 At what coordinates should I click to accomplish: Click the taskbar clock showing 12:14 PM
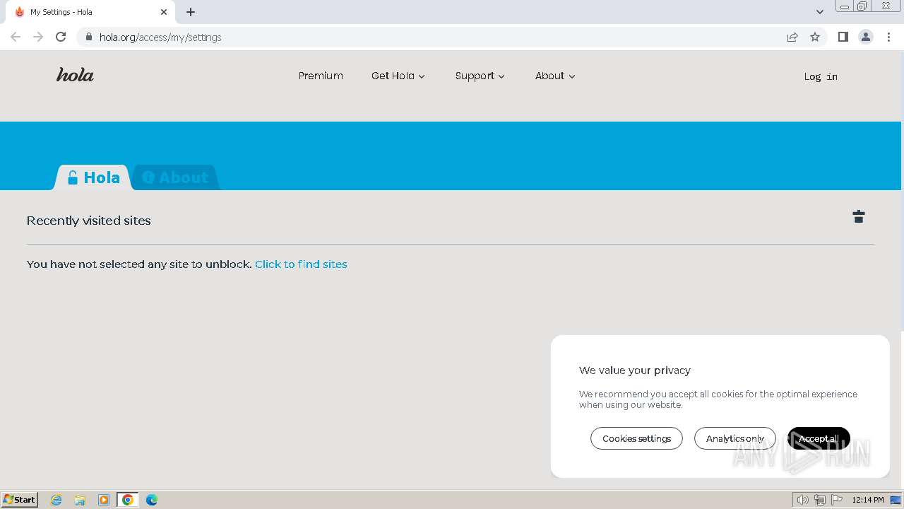[868, 500]
